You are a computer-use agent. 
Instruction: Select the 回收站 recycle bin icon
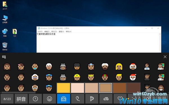pyautogui.click(x=5, y=46)
